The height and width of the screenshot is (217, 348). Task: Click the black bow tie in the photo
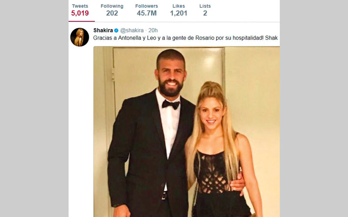[171, 104]
